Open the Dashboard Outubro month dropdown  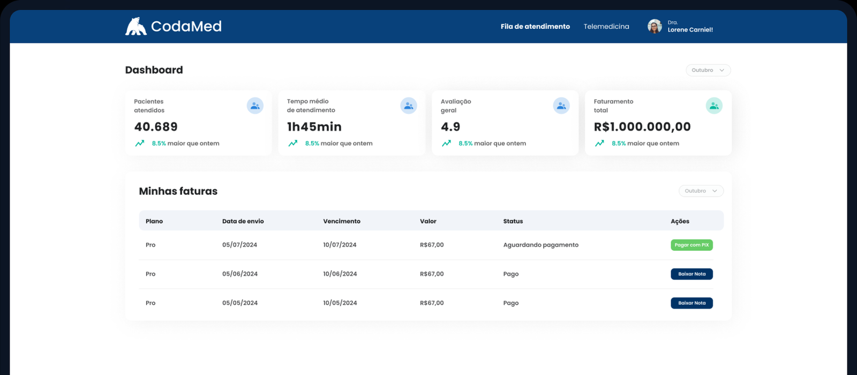click(708, 70)
